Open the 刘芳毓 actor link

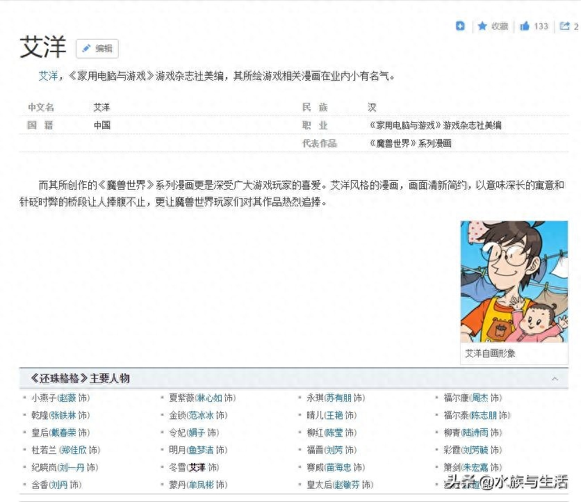(x=476, y=450)
